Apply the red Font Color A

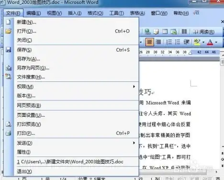[x=210, y=42]
